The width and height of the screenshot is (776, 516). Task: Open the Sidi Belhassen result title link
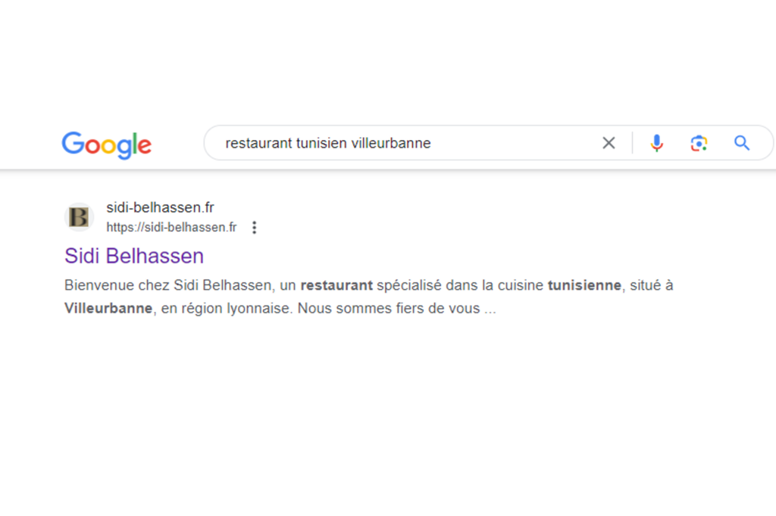click(x=134, y=256)
